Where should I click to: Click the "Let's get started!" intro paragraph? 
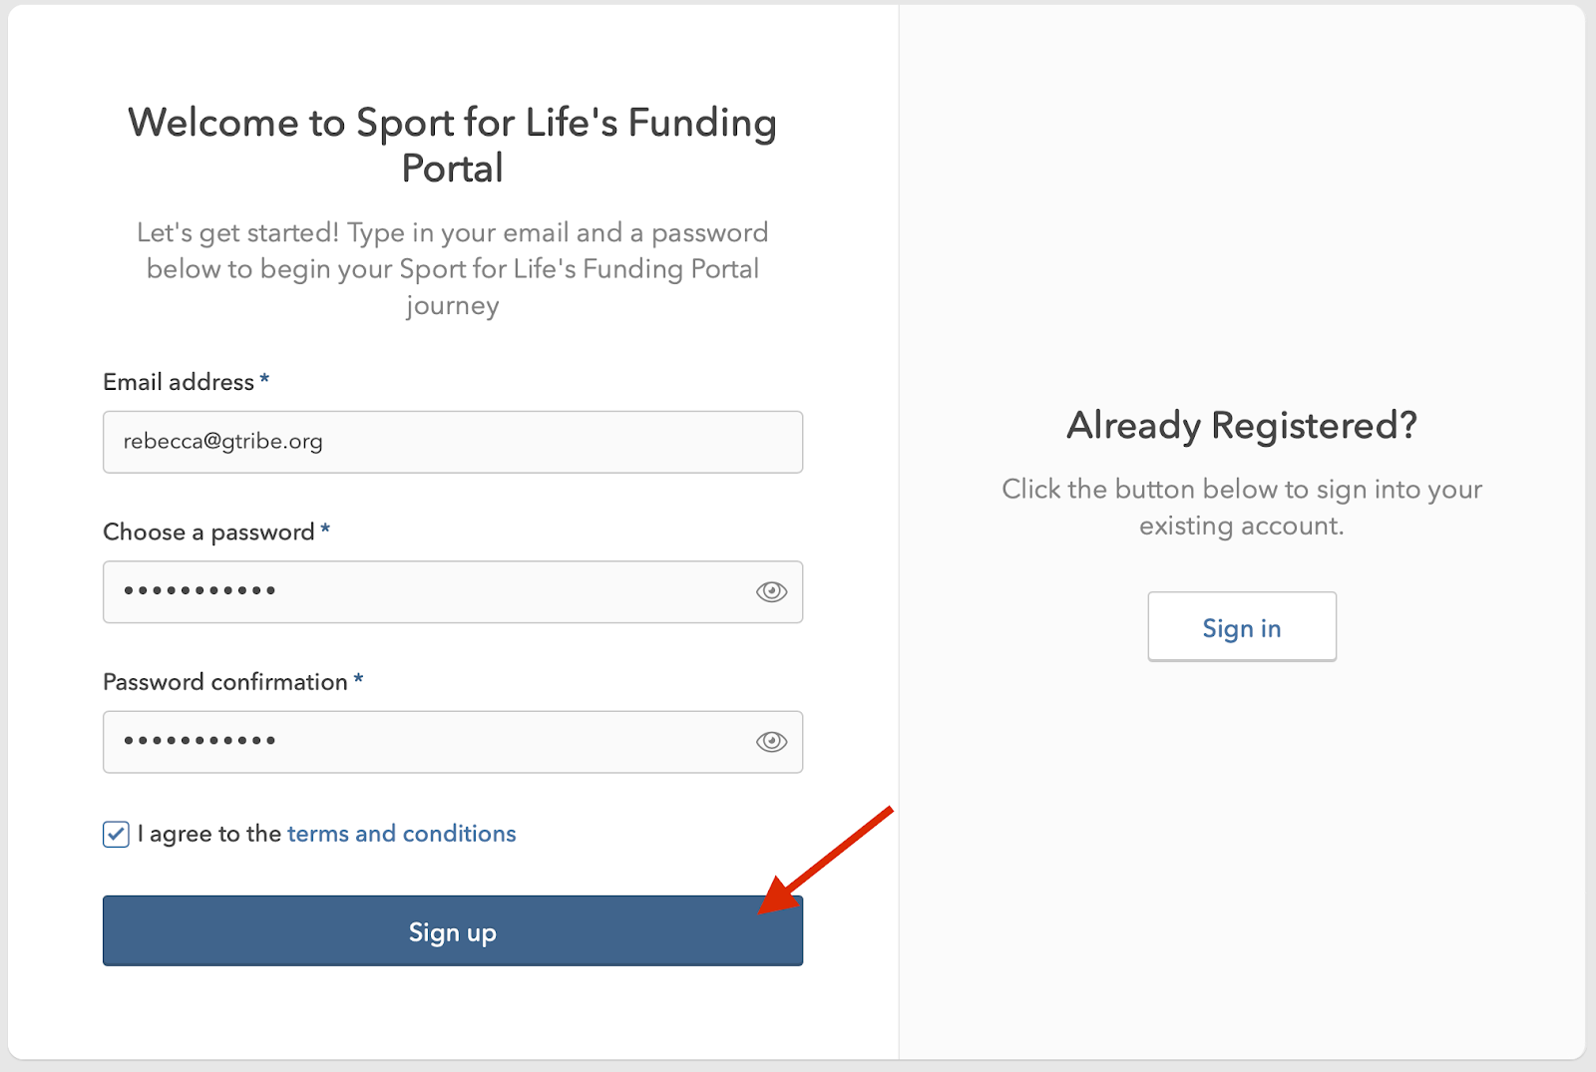tap(452, 268)
